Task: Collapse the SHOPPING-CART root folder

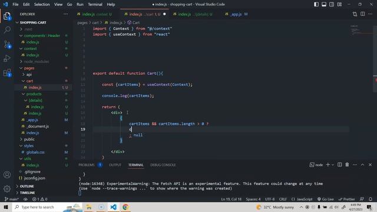Action: [33, 22]
